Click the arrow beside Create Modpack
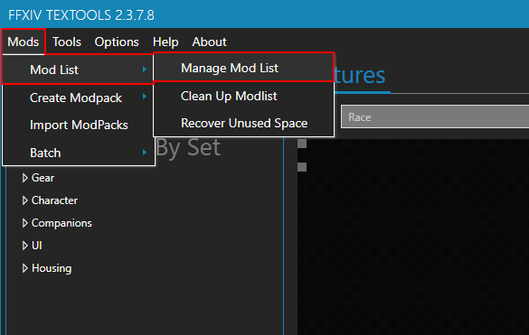The image size is (529, 335). [x=145, y=97]
